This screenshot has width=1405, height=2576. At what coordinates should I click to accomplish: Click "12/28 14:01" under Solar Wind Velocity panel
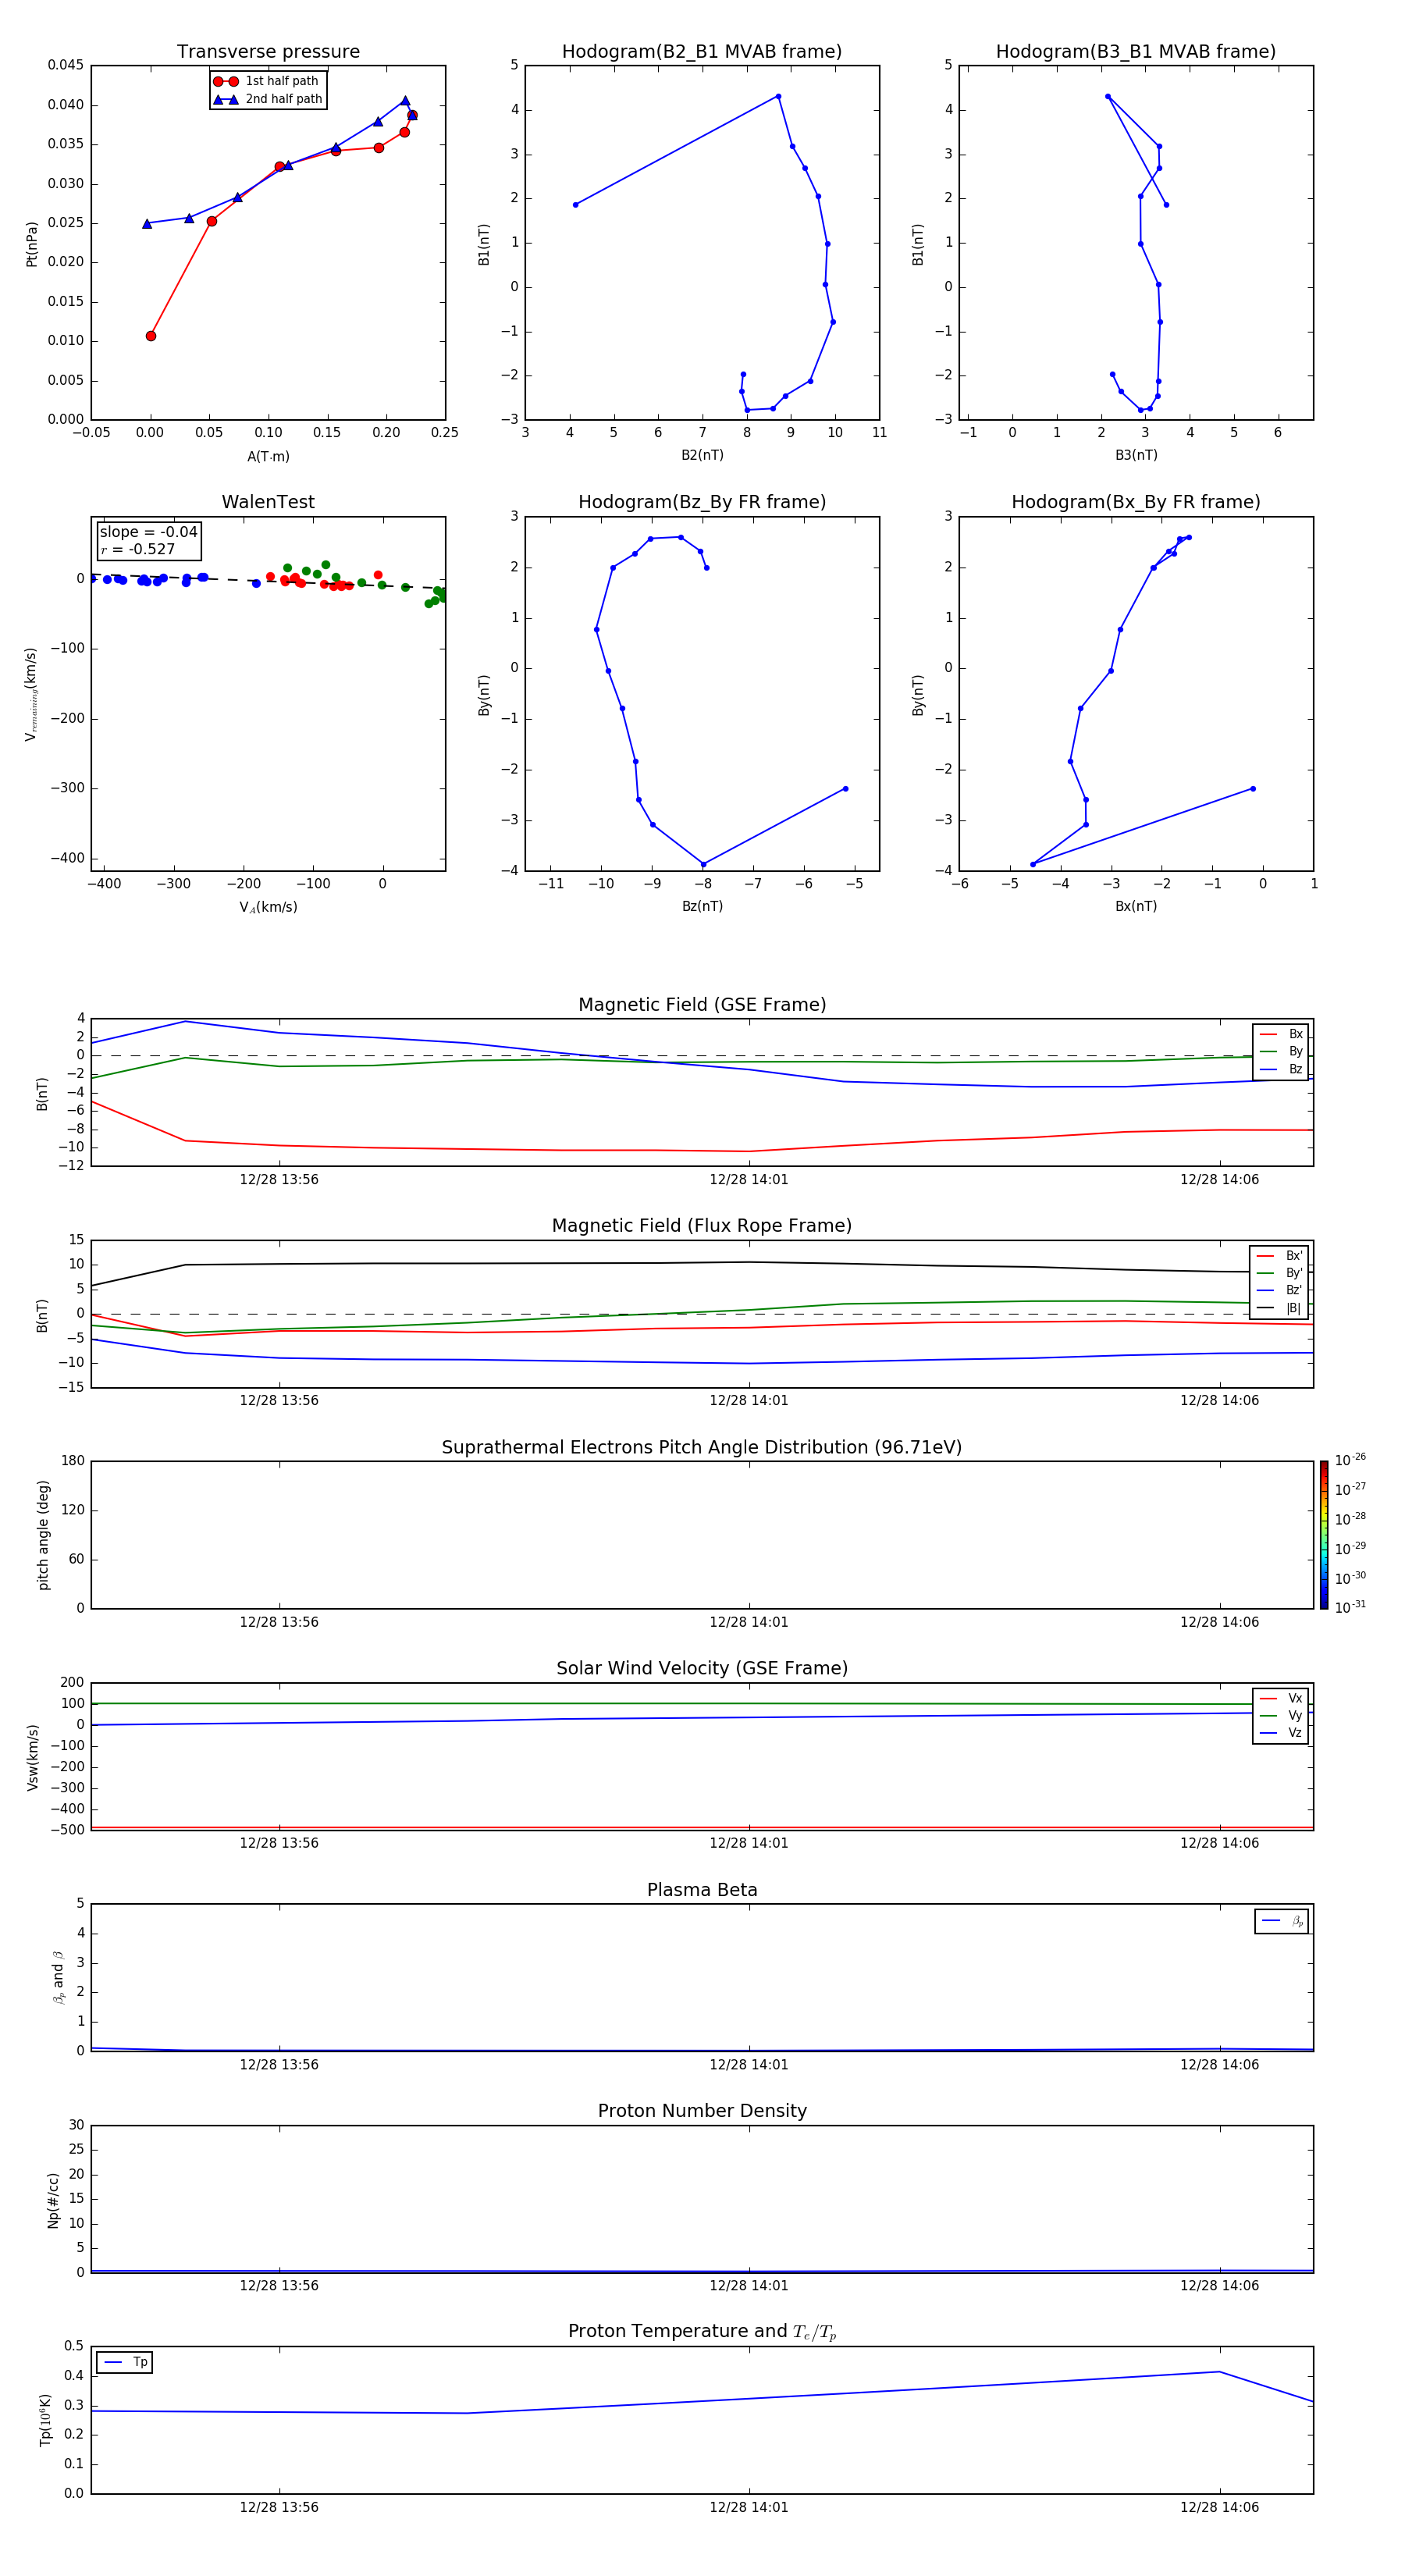point(749,1842)
